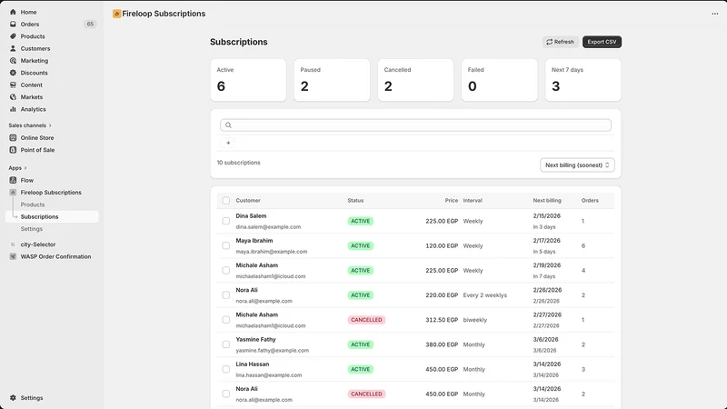Click dina.salem@example.com email
The width and height of the screenshot is (727, 409).
point(268,227)
